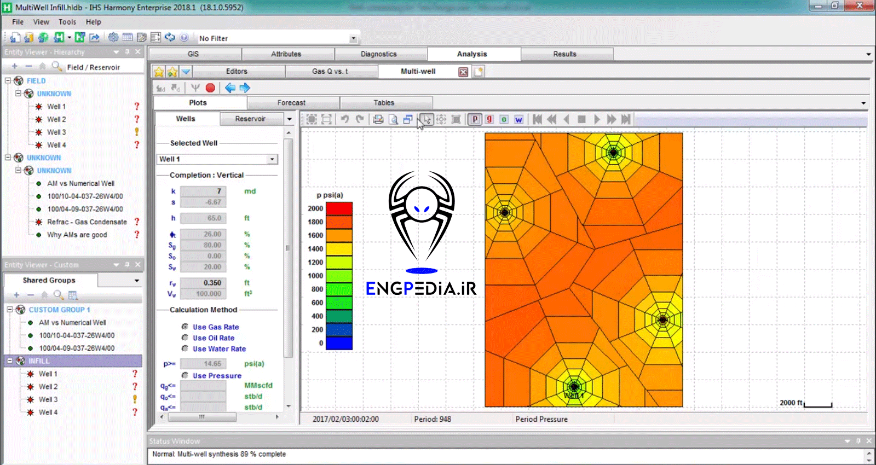Jump to last period of animation
Image resolution: width=876 pixels, height=465 pixels.
(x=626, y=119)
